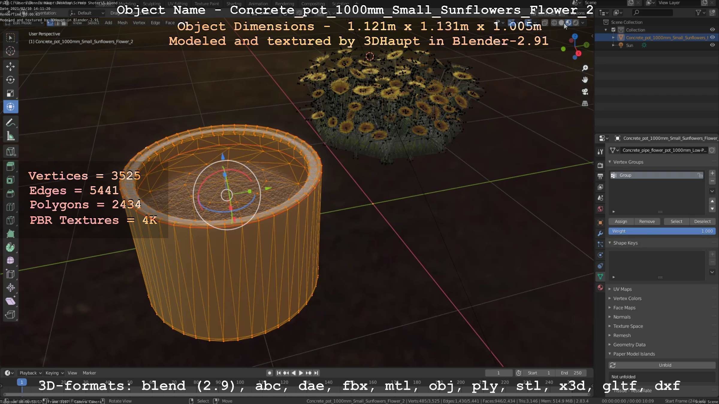Select the Inset Faces tool
Image resolution: width=719 pixels, height=404 pixels.
point(10,180)
